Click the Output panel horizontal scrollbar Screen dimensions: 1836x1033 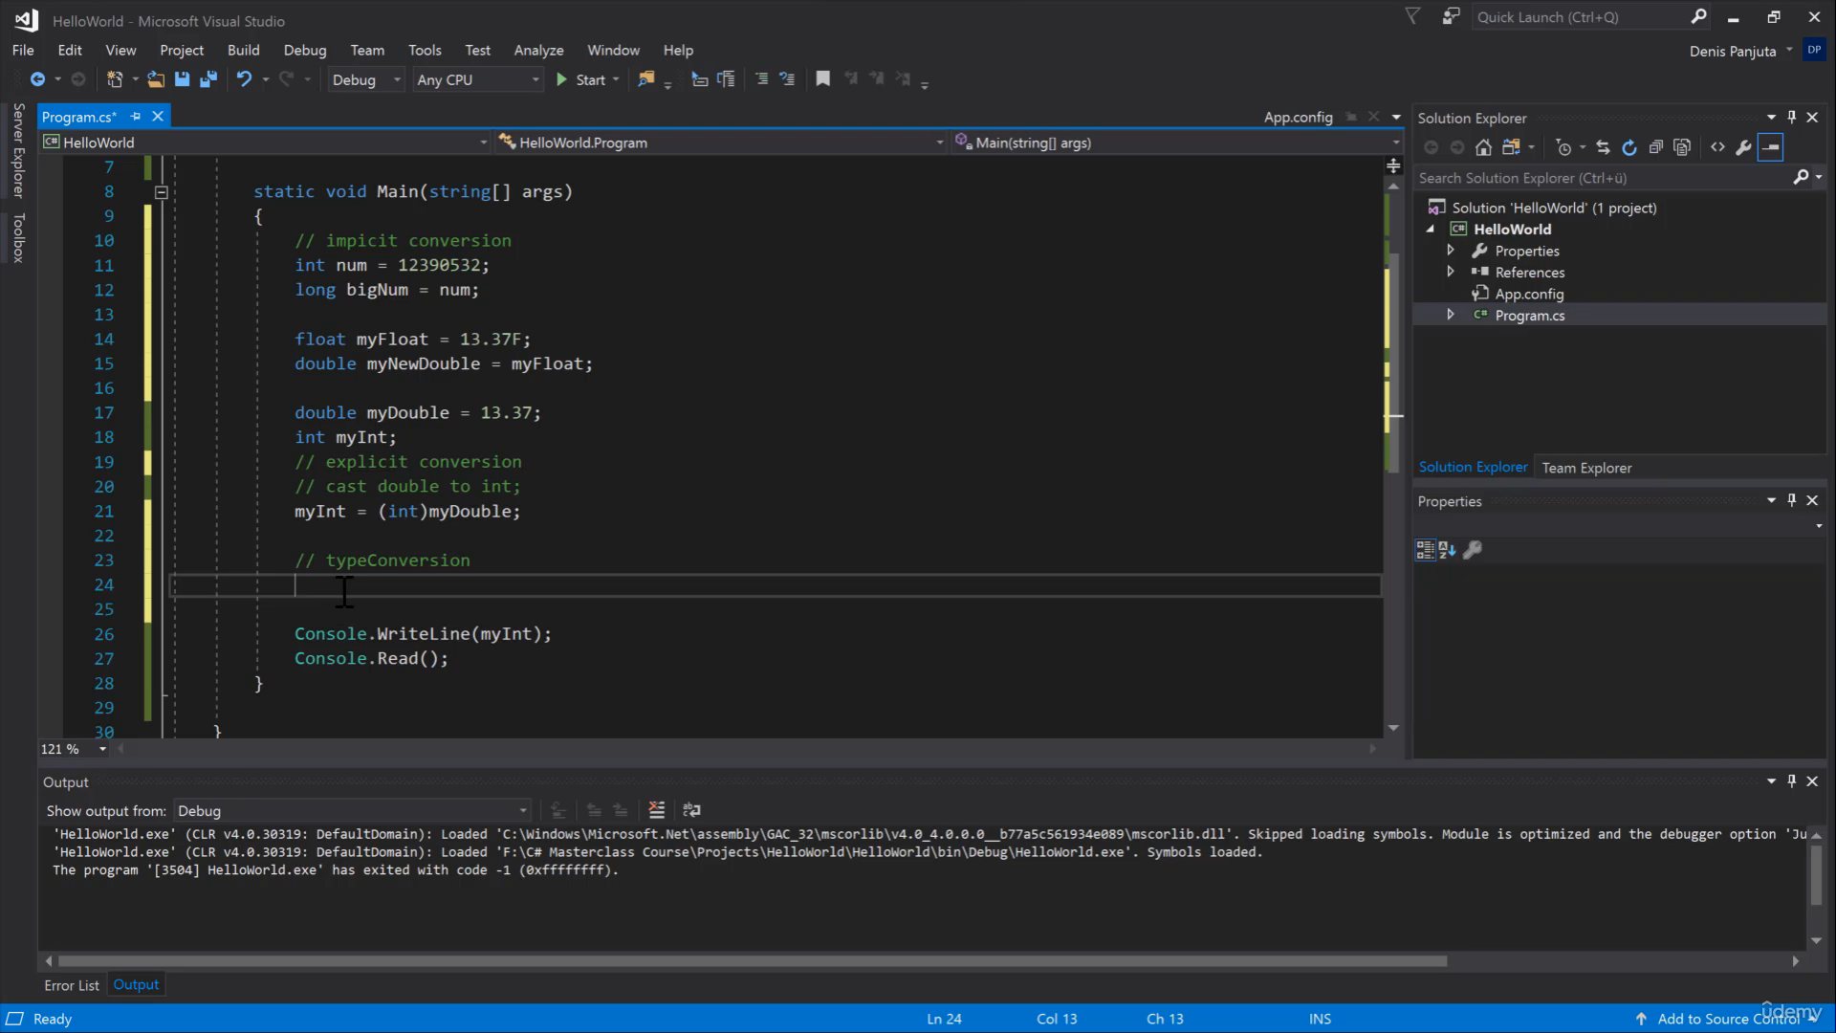(x=753, y=960)
